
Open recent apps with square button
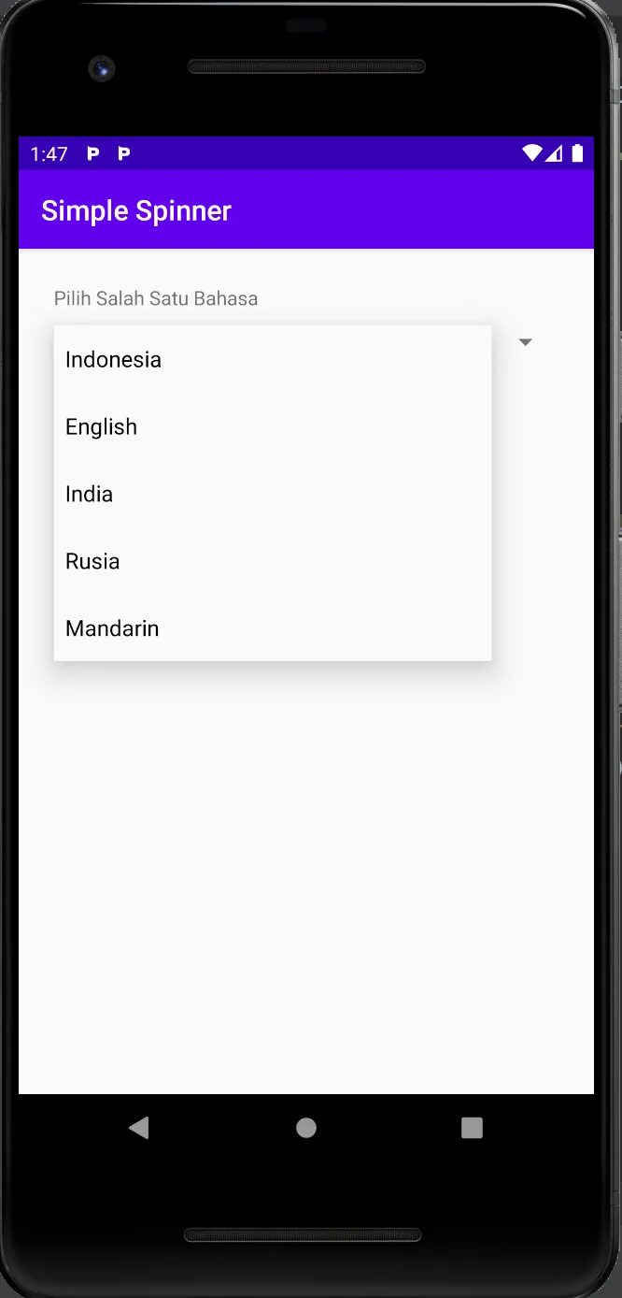472,1128
